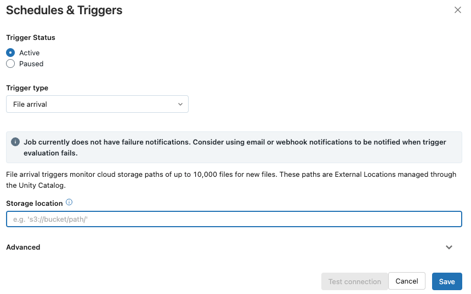Image resolution: width=471 pixels, height=294 pixels.
Task: Click the Storage location field label
Action: coord(35,204)
